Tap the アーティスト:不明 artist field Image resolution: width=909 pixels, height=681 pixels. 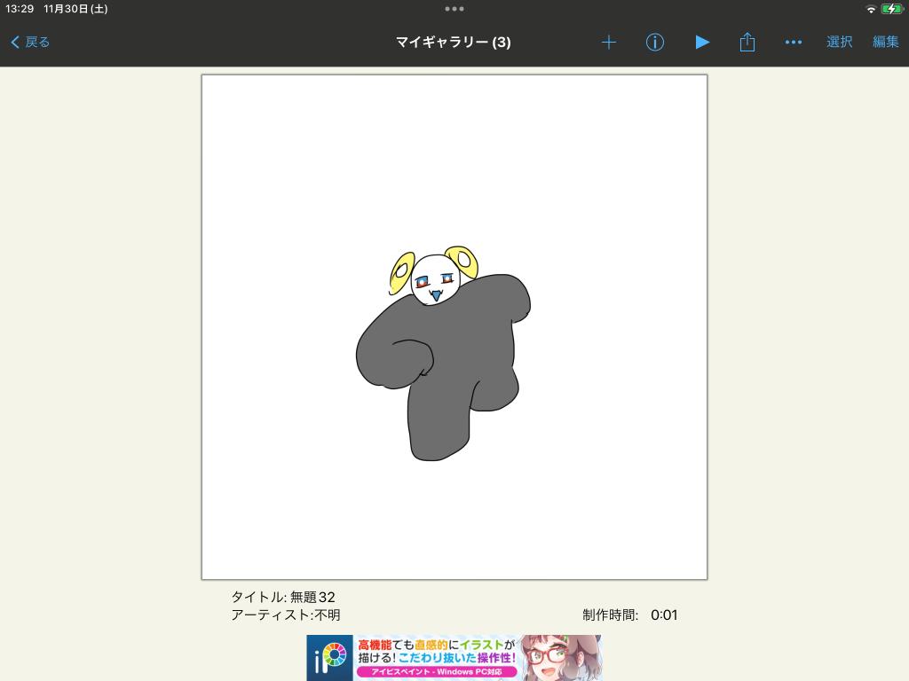(285, 614)
